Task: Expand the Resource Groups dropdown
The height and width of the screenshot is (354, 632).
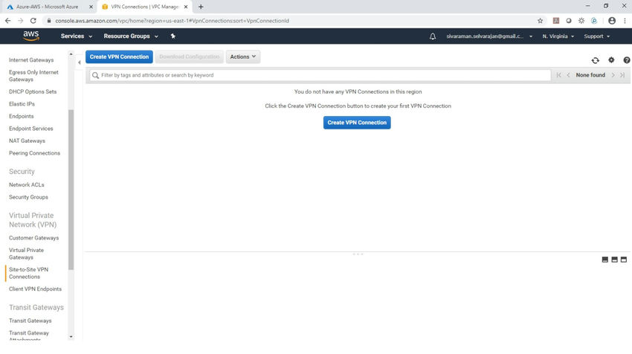Action: (x=131, y=36)
